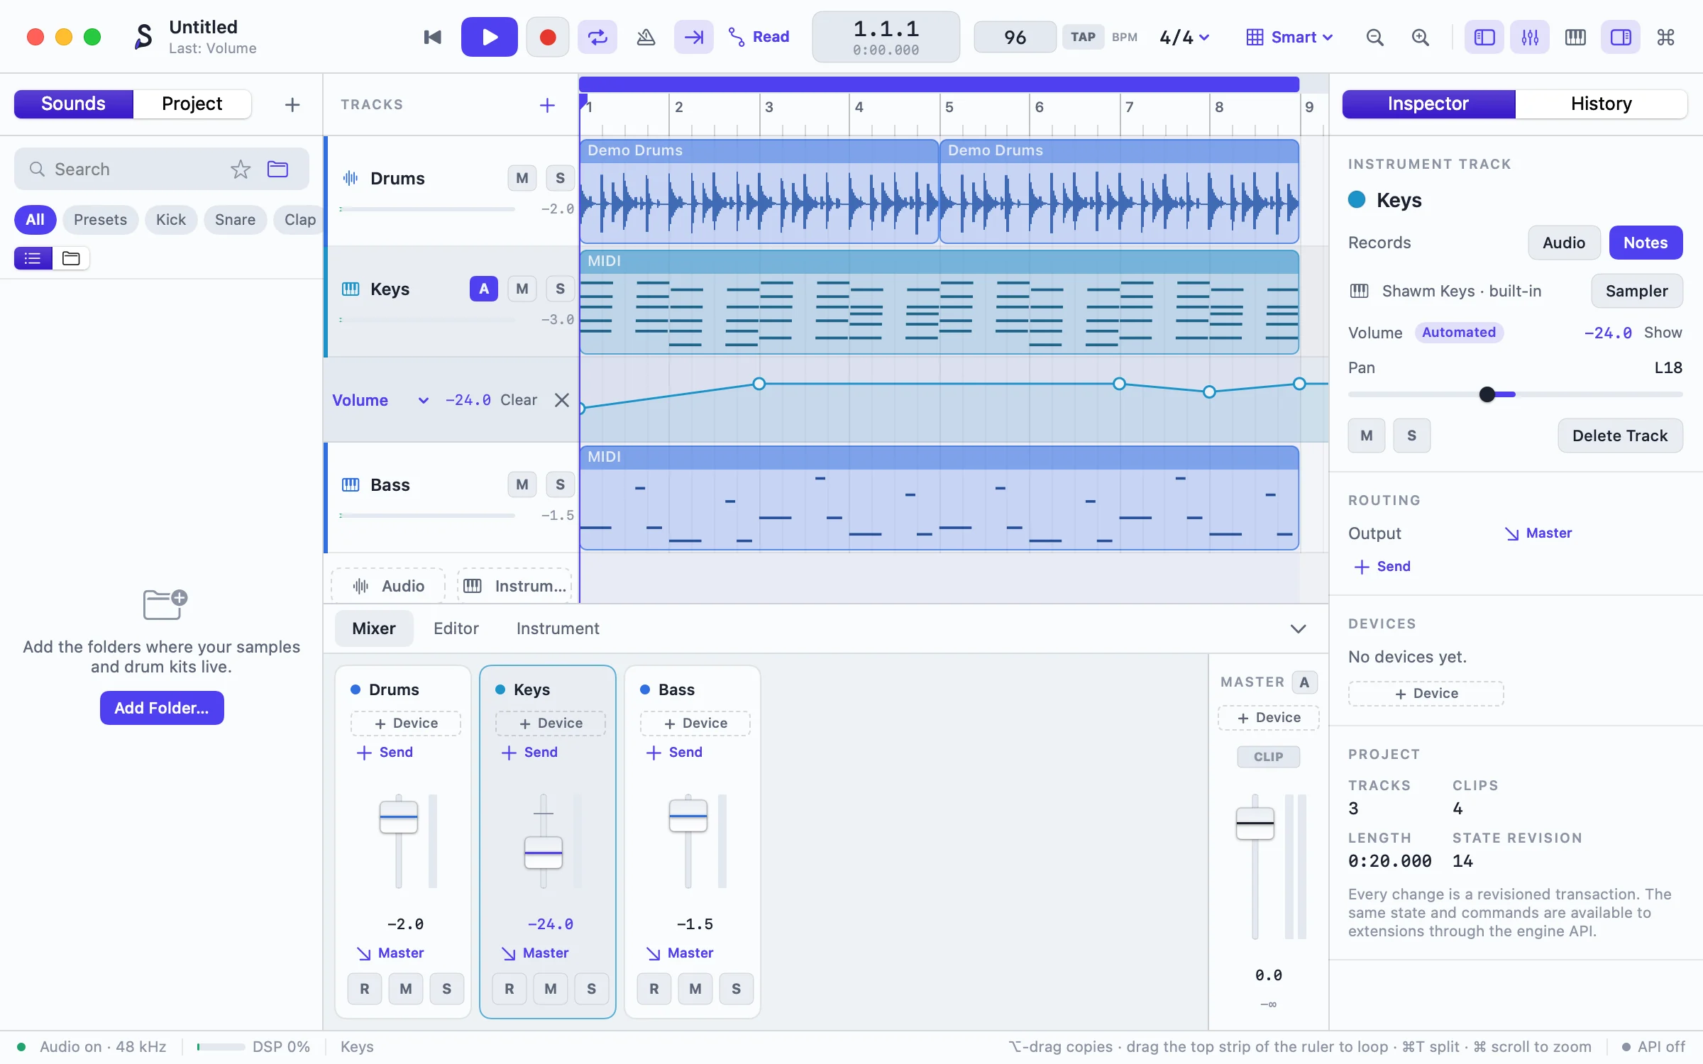This screenshot has height=1064, width=1703.
Task: Click the piano keyboard icon in toolbar
Action: (1575, 37)
